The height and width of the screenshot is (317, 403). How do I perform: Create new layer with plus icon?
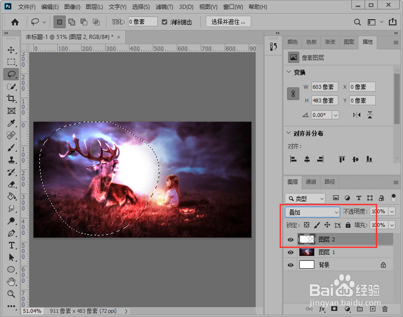point(373,309)
